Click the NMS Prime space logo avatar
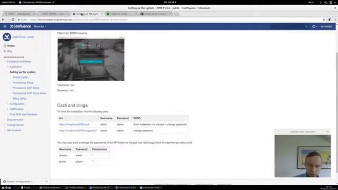This screenshot has width=338, height=190. [x=7, y=37]
